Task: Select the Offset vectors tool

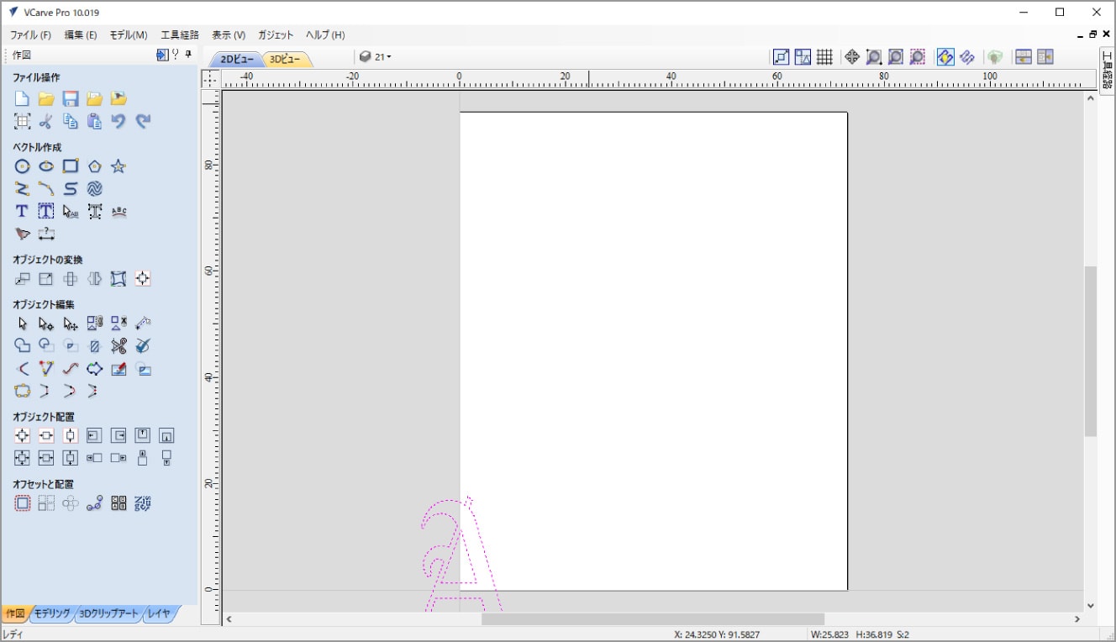Action: coord(23,504)
